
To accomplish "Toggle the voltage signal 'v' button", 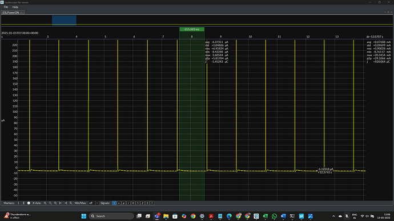I will pyautogui.click(x=119, y=203).
